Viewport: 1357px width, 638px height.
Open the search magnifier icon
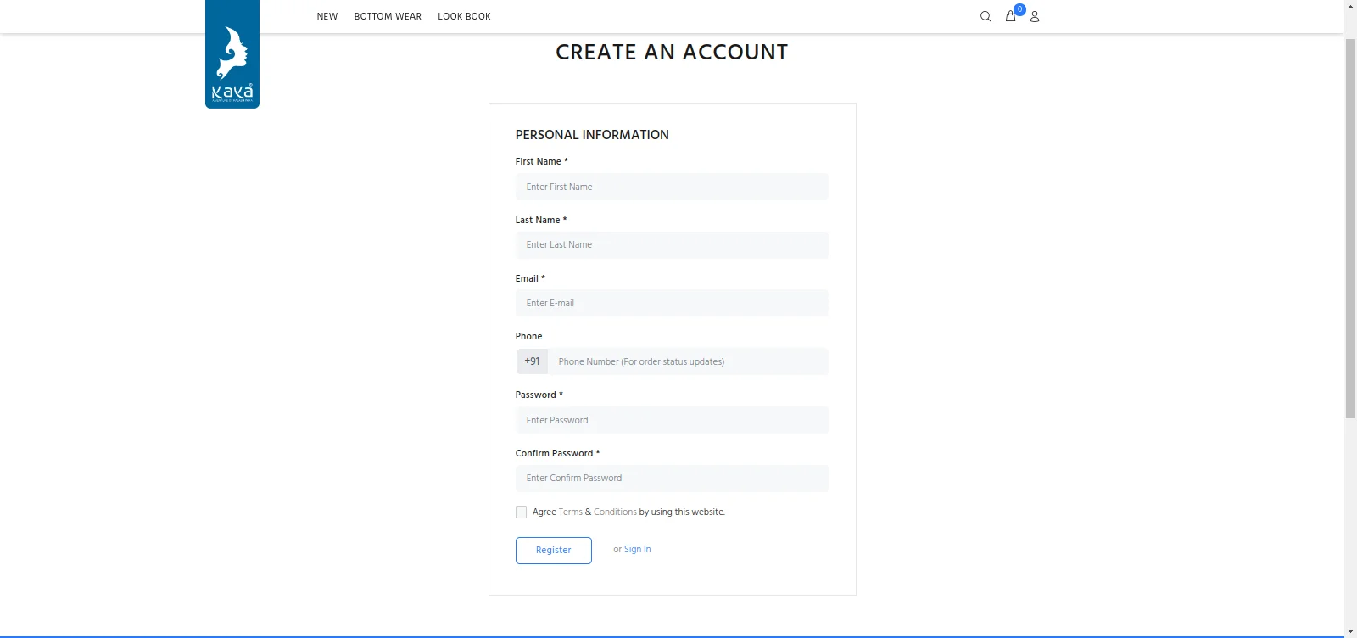[985, 16]
